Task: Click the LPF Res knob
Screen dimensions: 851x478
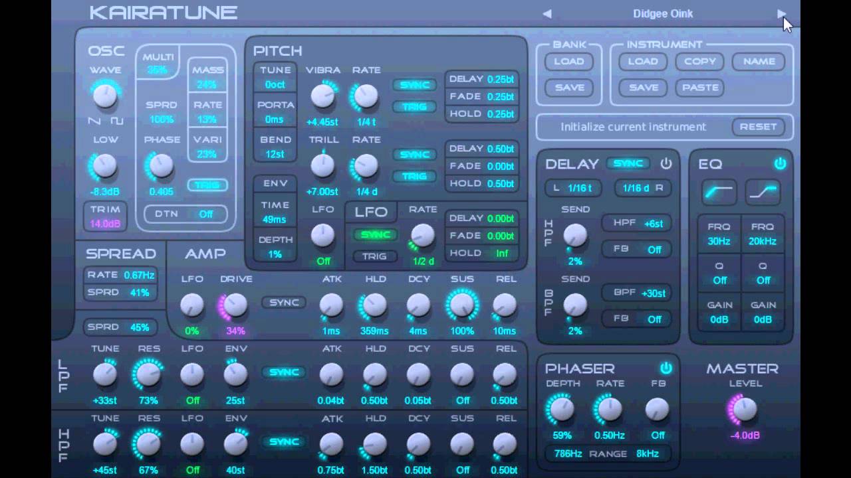Action: pos(148,375)
